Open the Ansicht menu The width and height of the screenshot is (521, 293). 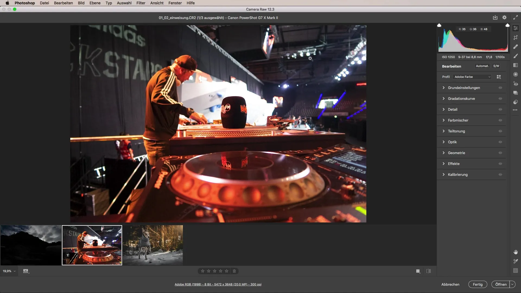coord(157,3)
